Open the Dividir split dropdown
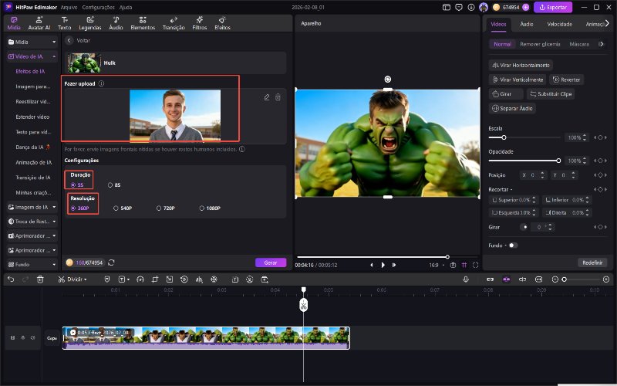The image size is (617, 386). (x=86, y=279)
